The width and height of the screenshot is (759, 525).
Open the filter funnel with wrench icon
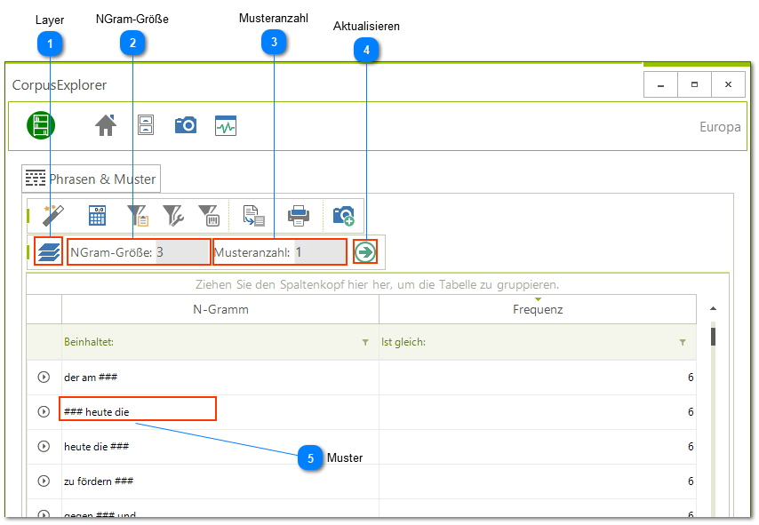click(x=173, y=215)
